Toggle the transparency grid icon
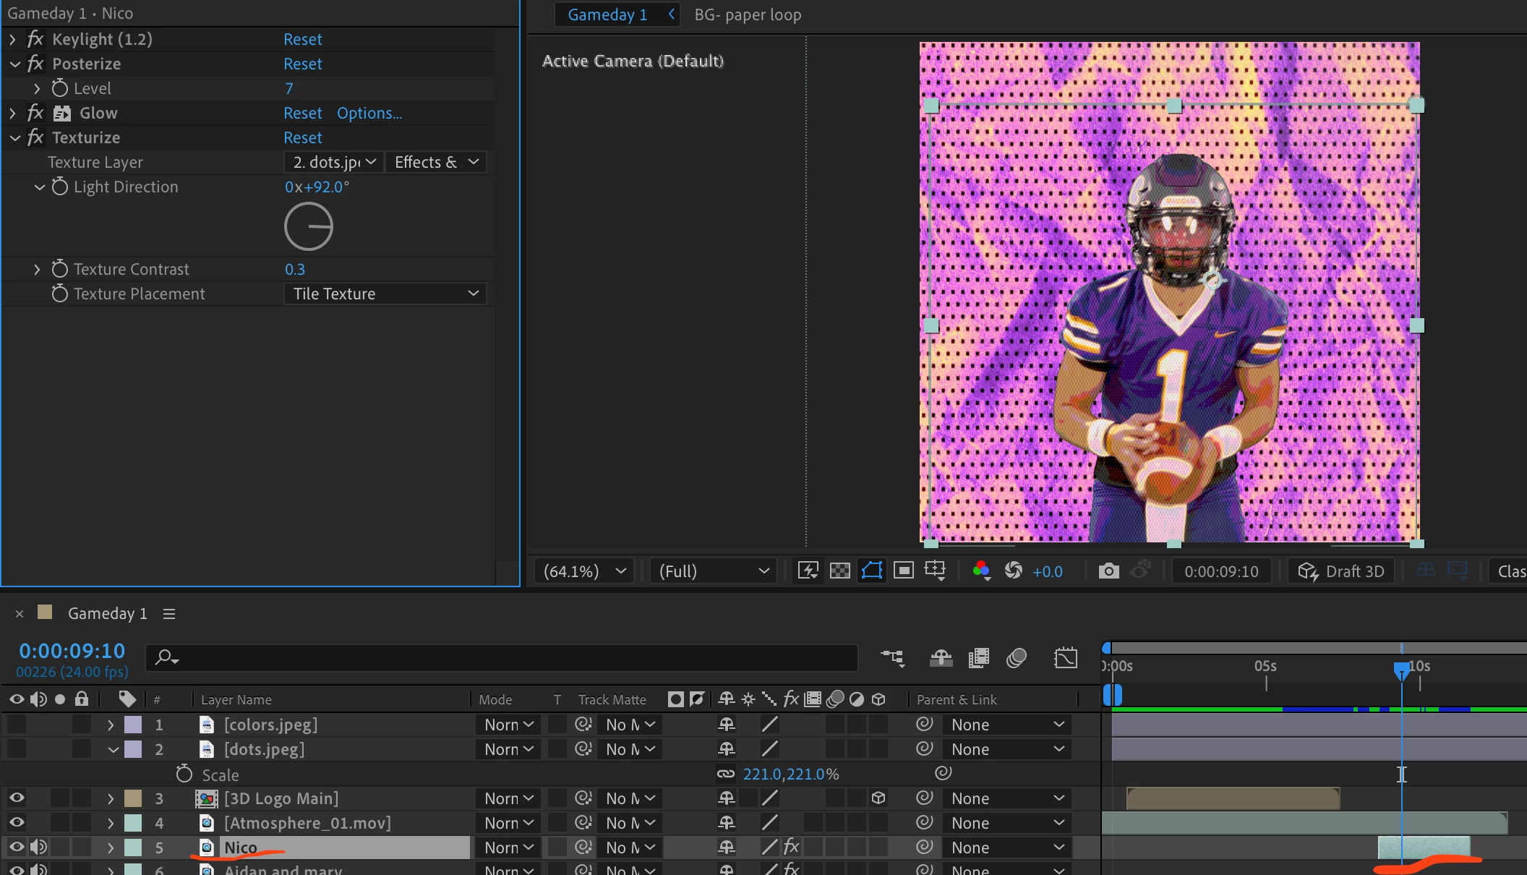 (x=839, y=571)
